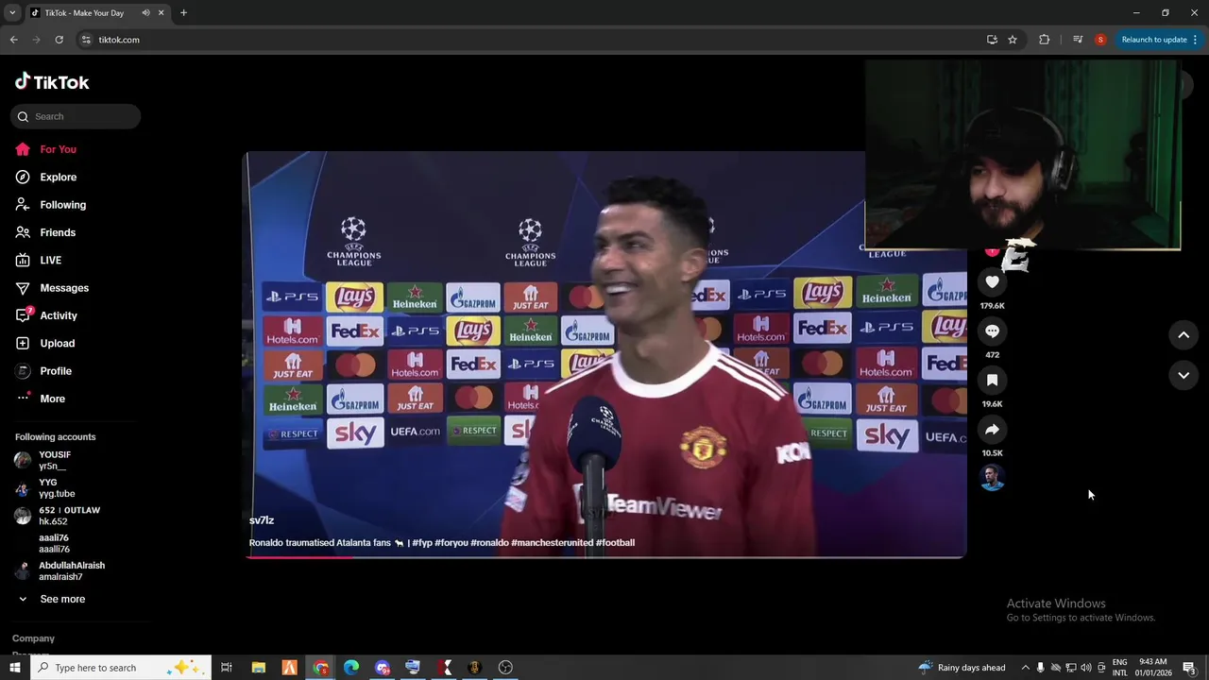Open Chrome Extensions puzzle icon
The image size is (1209, 680).
pyautogui.click(x=1044, y=40)
